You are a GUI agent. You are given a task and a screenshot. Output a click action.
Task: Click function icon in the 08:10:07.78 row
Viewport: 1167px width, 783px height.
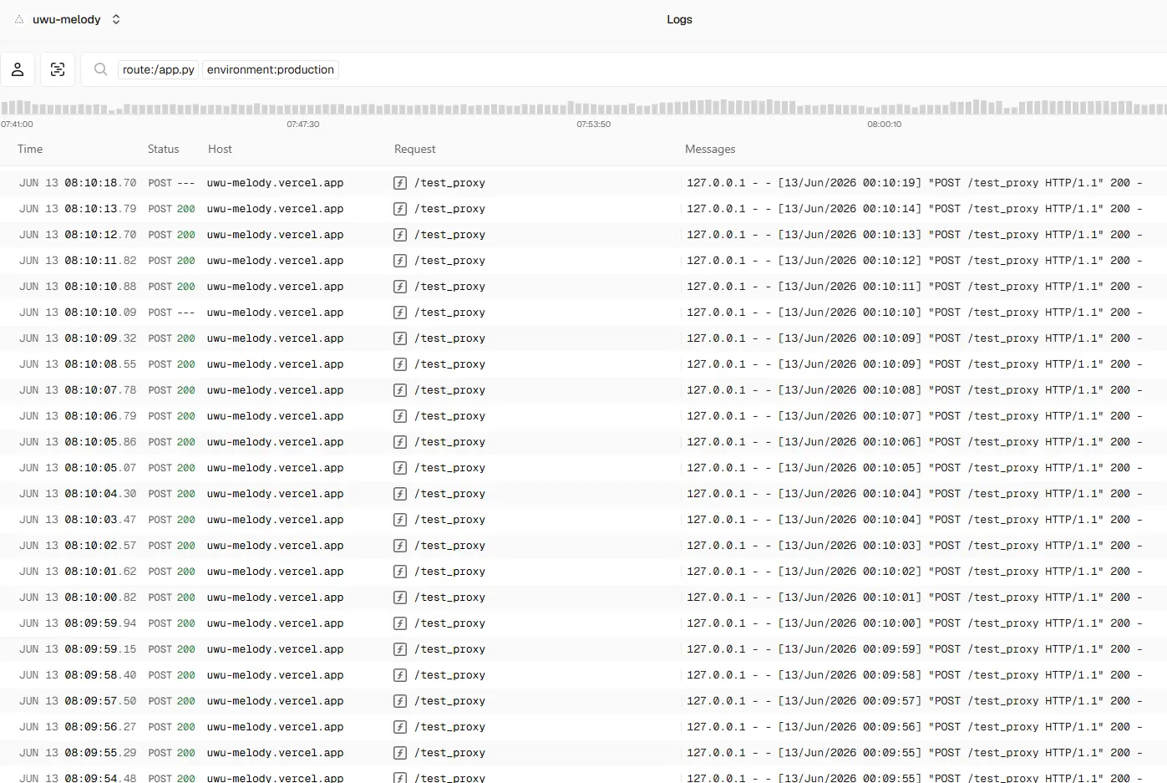(400, 390)
